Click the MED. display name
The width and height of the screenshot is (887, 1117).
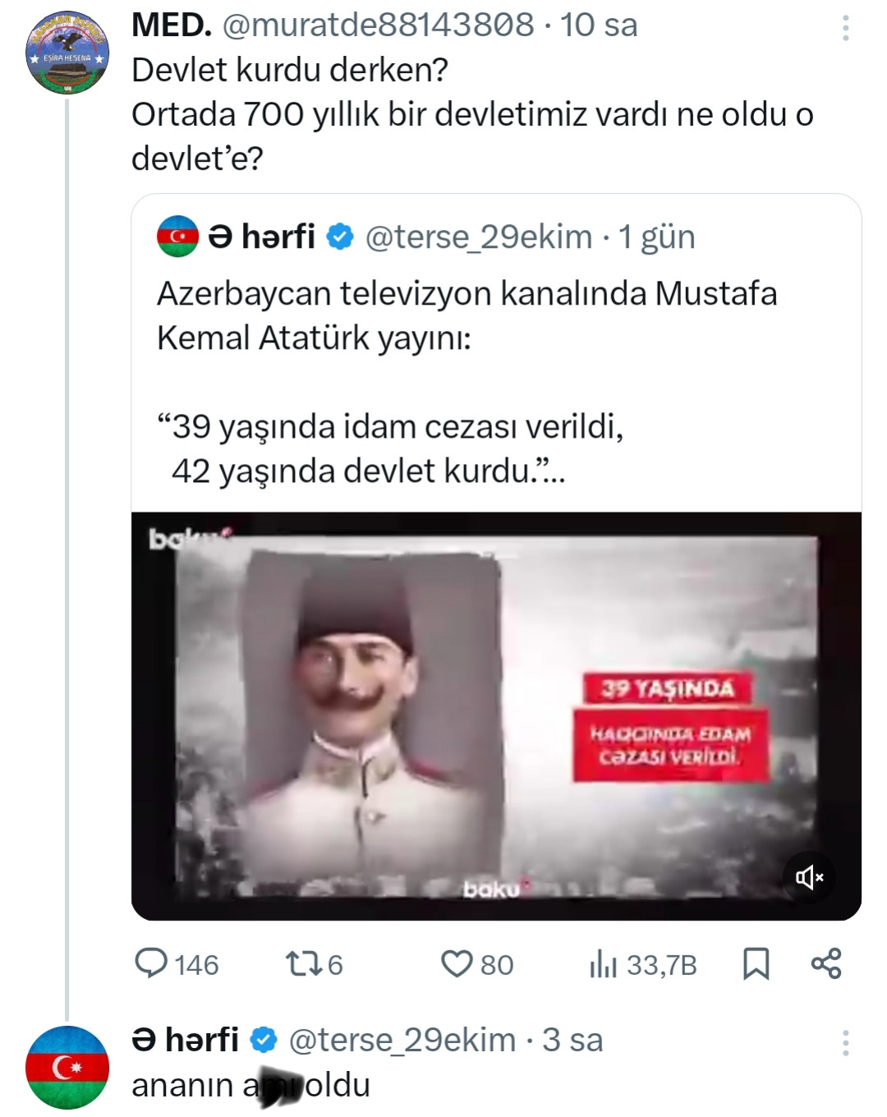pyautogui.click(x=172, y=25)
